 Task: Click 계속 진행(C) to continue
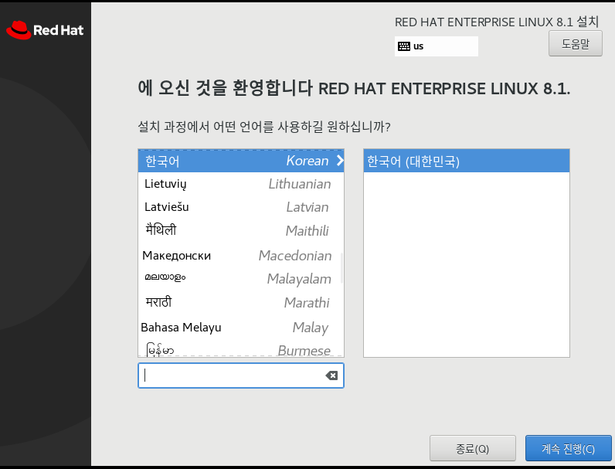pos(568,448)
